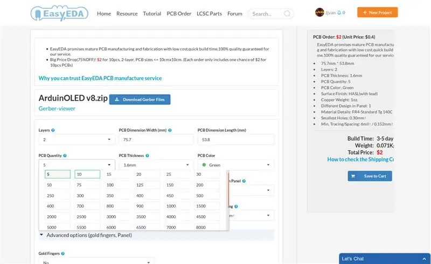Expand the Let's Chat chevron icon
Image resolution: width=431 pixels, height=264 pixels.
point(424,259)
